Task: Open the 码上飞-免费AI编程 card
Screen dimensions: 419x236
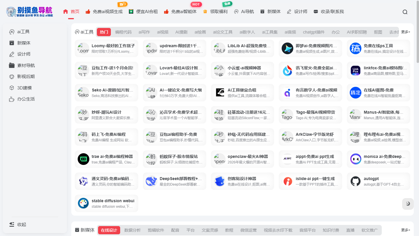Action: 106,137
